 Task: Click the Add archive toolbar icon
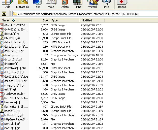pyautogui.click(x=8, y=4)
